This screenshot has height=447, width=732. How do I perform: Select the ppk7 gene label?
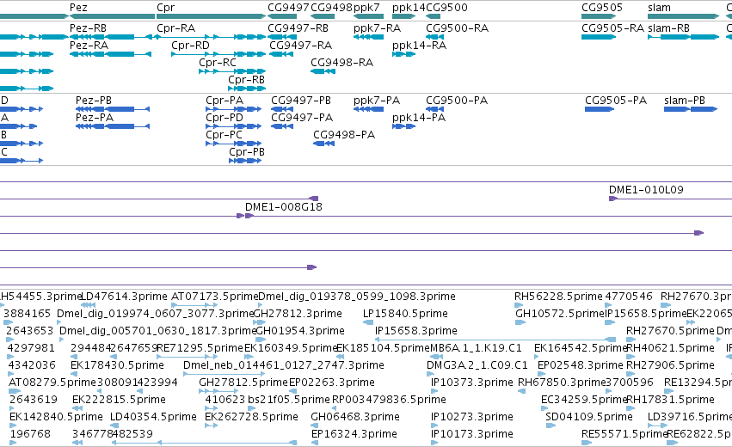click(x=366, y=8)
